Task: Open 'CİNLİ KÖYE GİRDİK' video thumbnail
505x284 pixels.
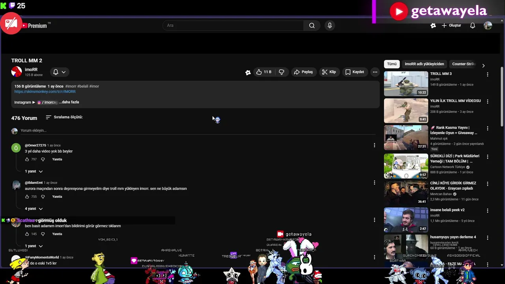Action: (406, 193)
